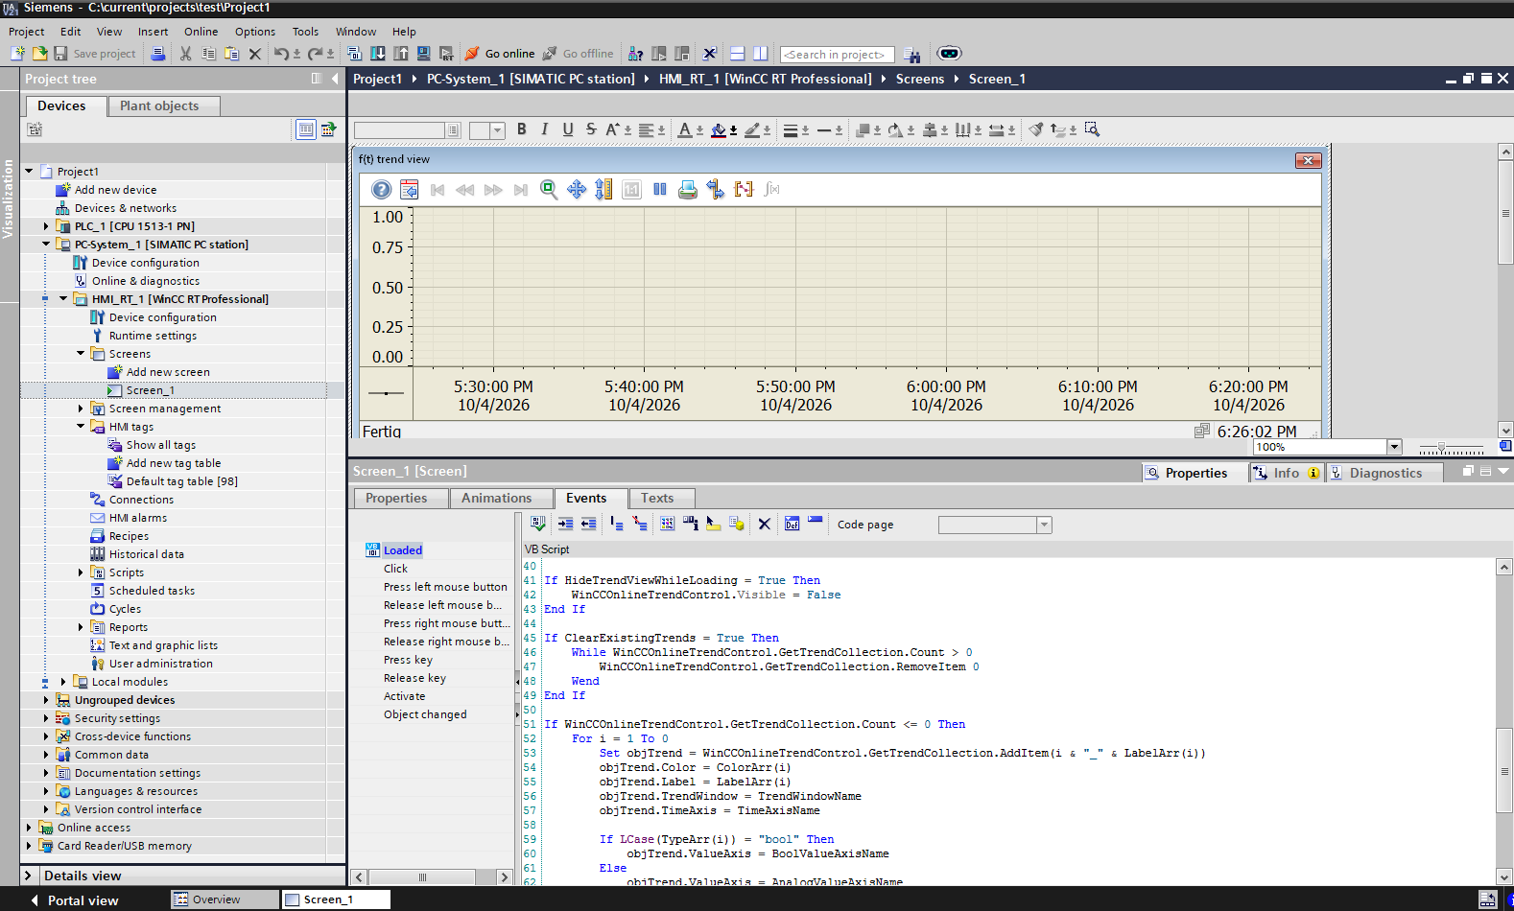1514x911 pixels.
Task: Click the trend view help icon
Action: click(381, 190)
